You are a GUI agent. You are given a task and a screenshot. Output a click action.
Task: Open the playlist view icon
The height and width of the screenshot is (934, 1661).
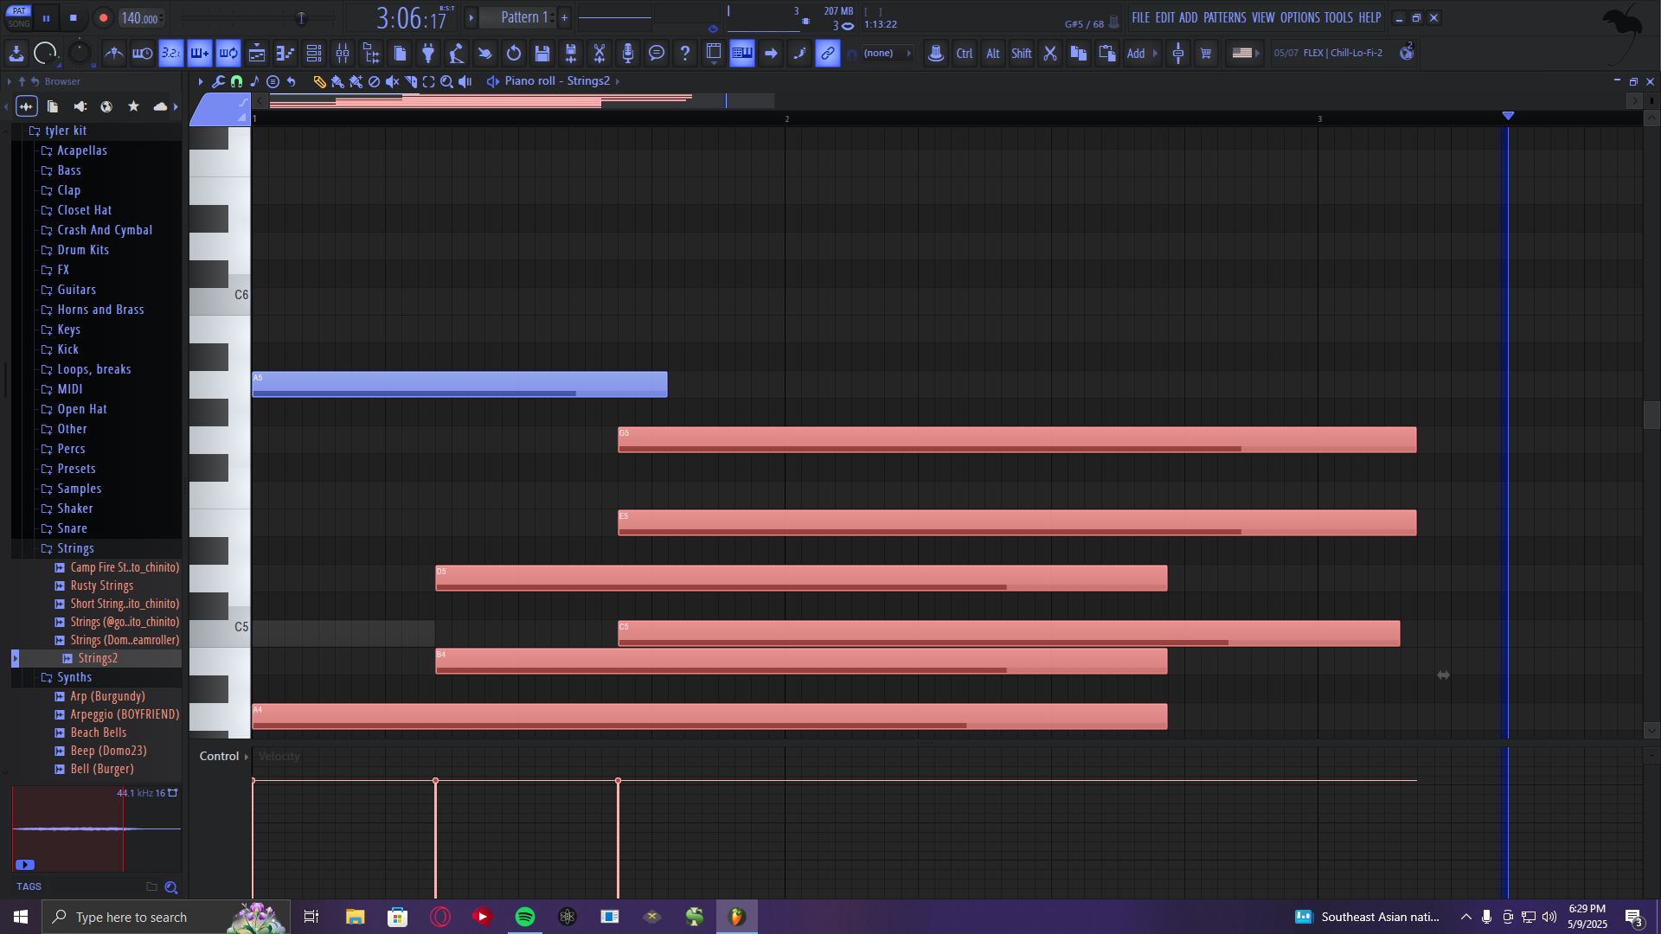(x=257, y=54)
